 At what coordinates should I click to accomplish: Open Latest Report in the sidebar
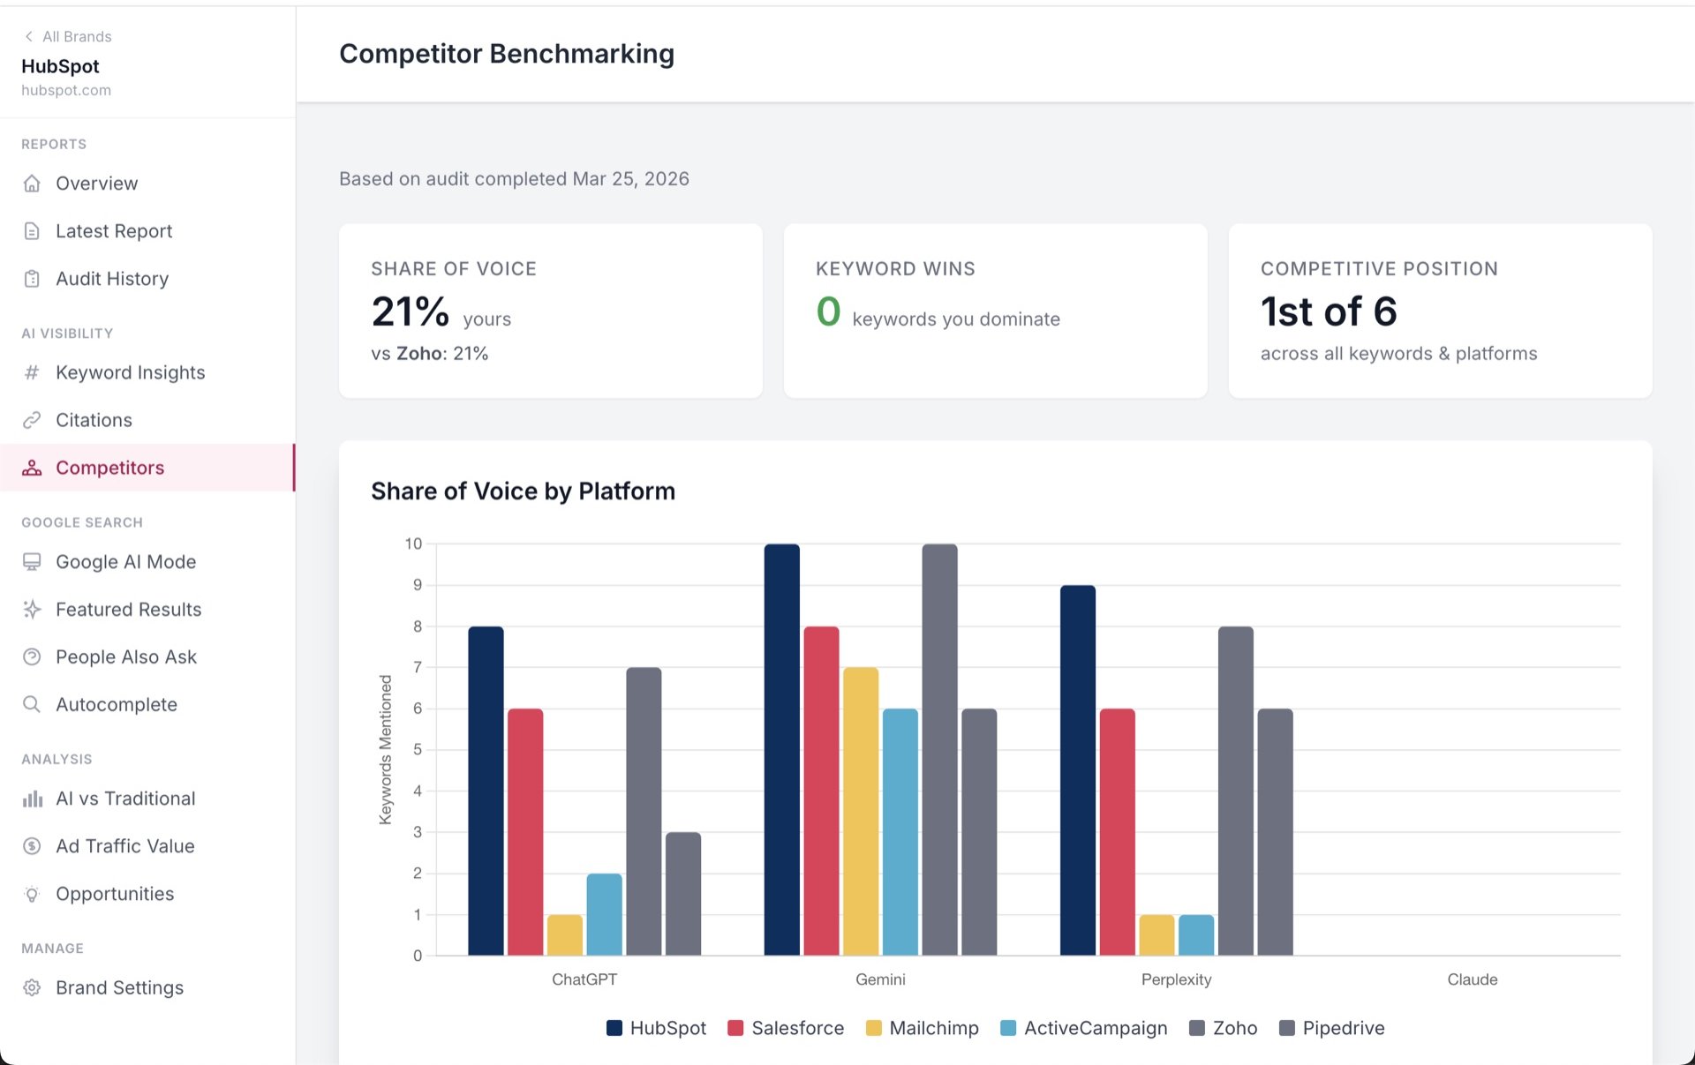(x=147, y=231)
